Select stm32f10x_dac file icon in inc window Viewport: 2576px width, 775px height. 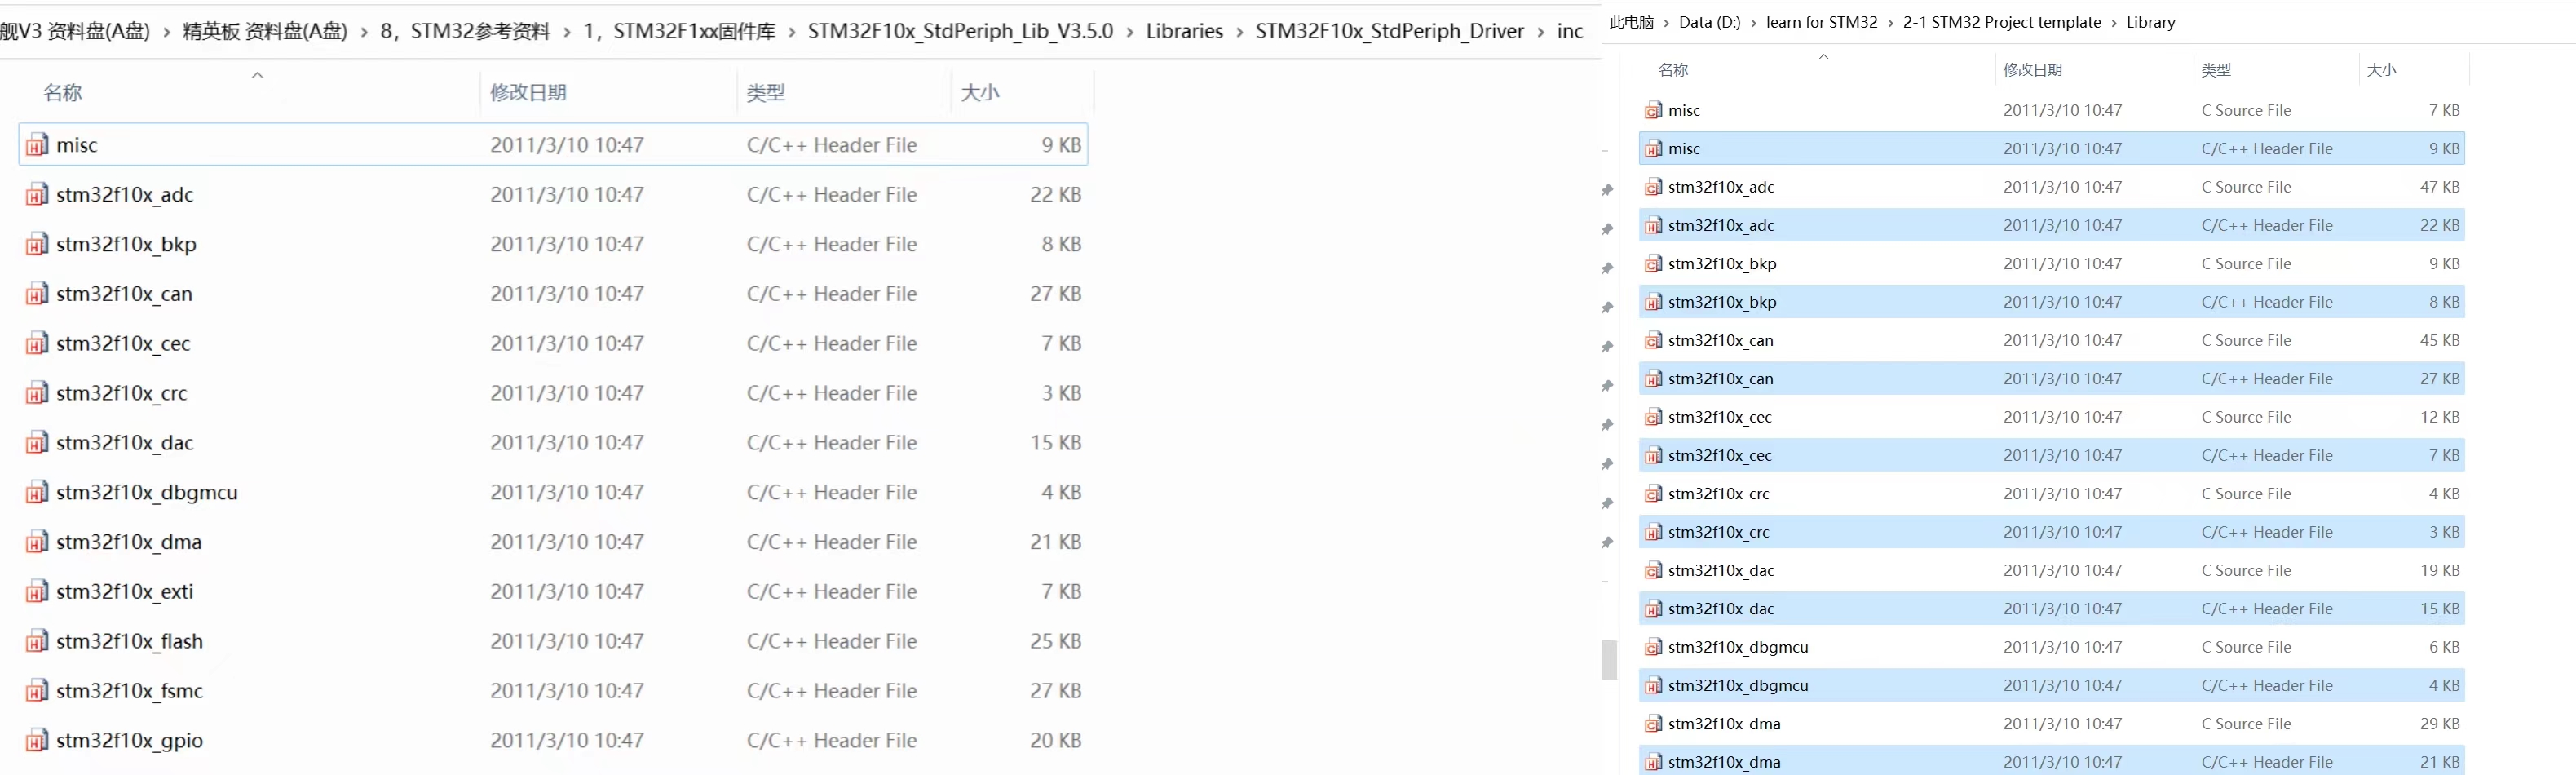[x=37, y=443]
